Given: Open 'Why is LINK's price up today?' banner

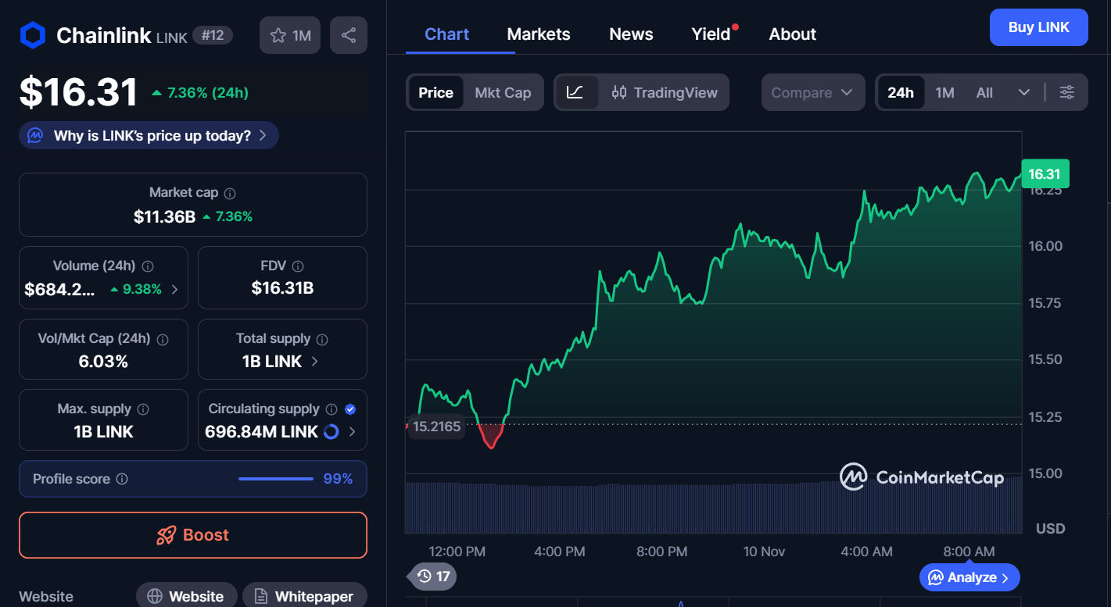Looking at the screenshot, I should point(149,134).
